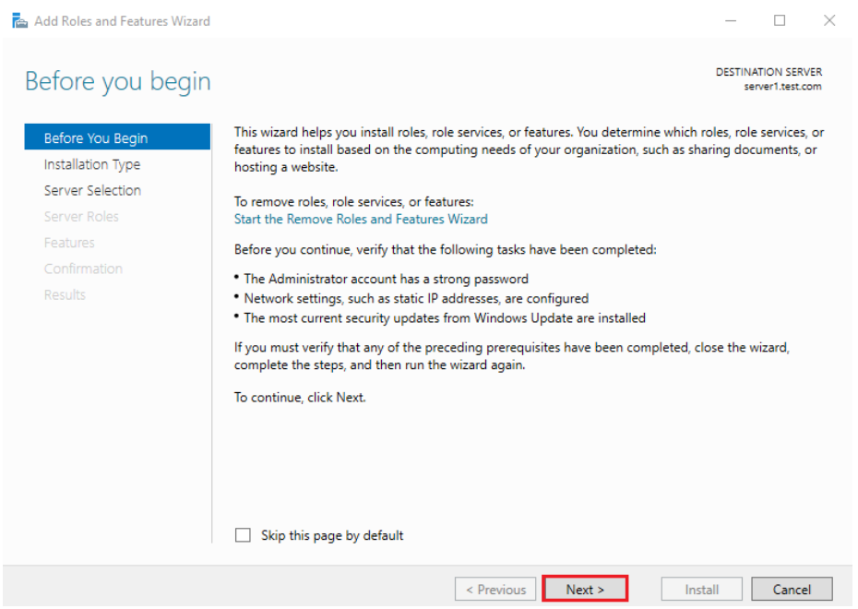Jump to the Confirmation step

83,269
